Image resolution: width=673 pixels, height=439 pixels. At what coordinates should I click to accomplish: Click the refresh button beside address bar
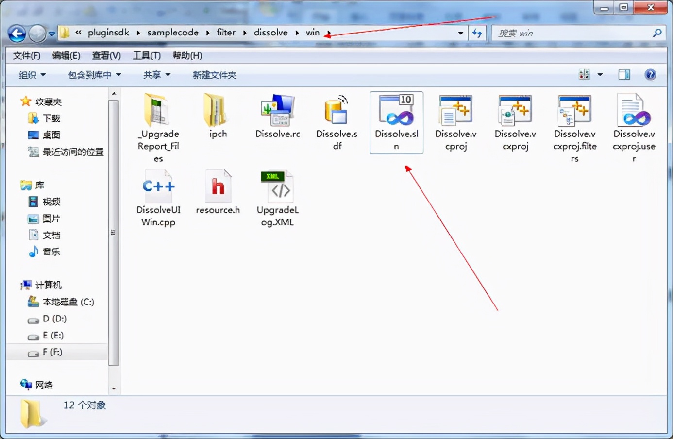tap(477, 33)
